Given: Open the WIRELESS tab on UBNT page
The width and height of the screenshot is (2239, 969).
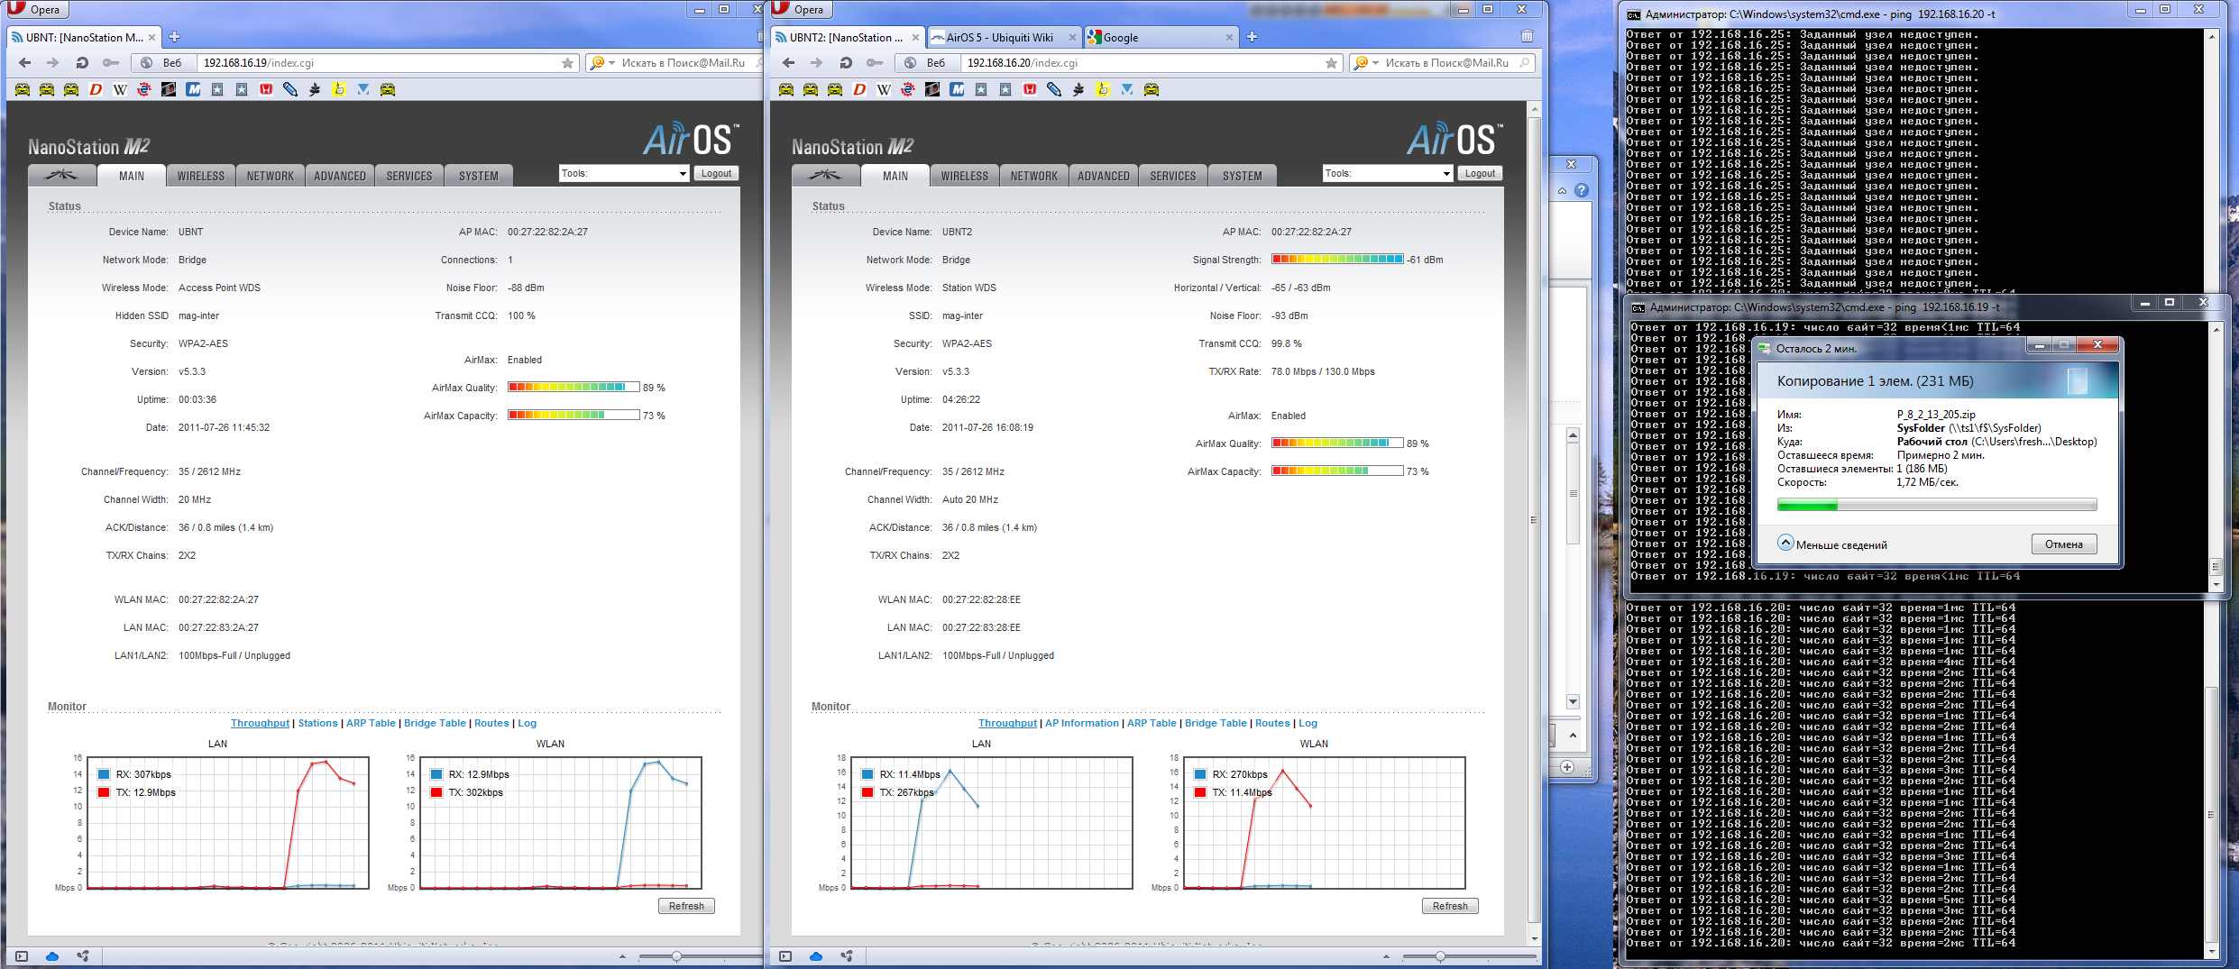Looking at the screenshot, I should coord(201,176).
